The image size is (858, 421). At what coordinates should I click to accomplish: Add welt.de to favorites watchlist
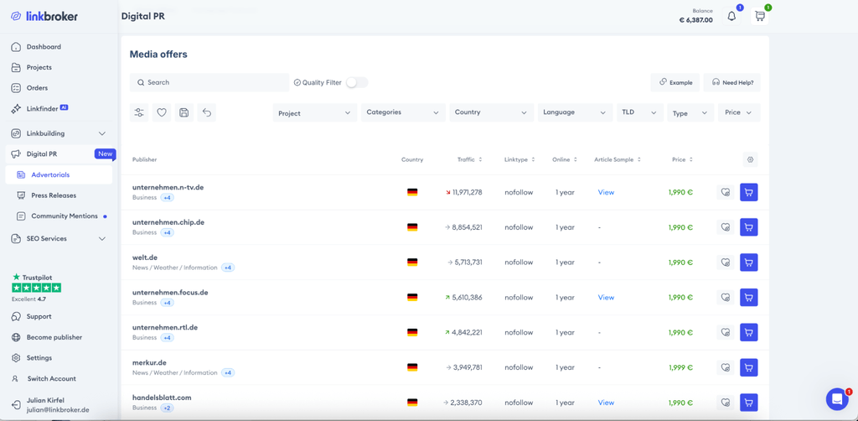(726, 262)
